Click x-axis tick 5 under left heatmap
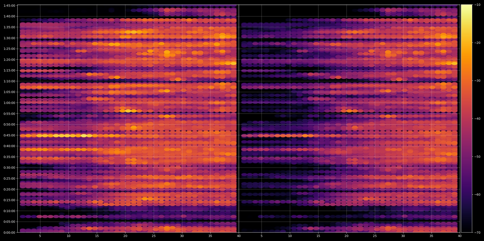This screenshot has width=484, height=241. point(40,236)
